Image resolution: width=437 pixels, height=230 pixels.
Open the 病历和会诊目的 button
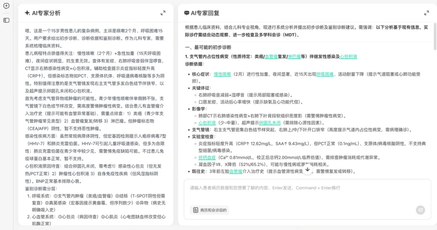210,210
